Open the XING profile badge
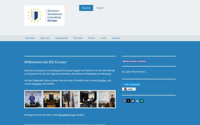Viewport: 200px width, 125px height. pyautogui.click(x=129, y=89)
